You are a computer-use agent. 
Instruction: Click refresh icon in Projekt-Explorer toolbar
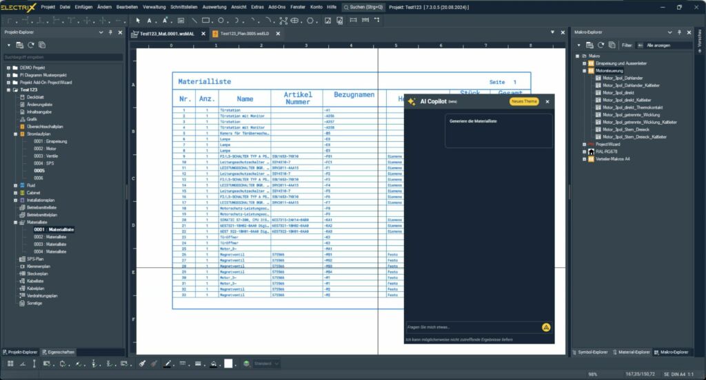click(x=32, y=45)
